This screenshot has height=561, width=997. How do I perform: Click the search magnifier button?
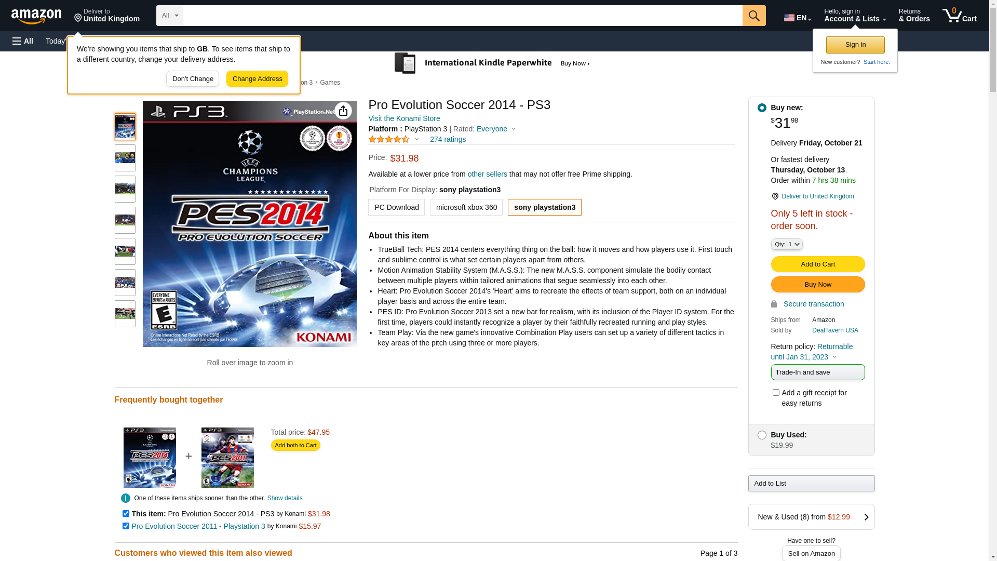(x=754, y=16)
